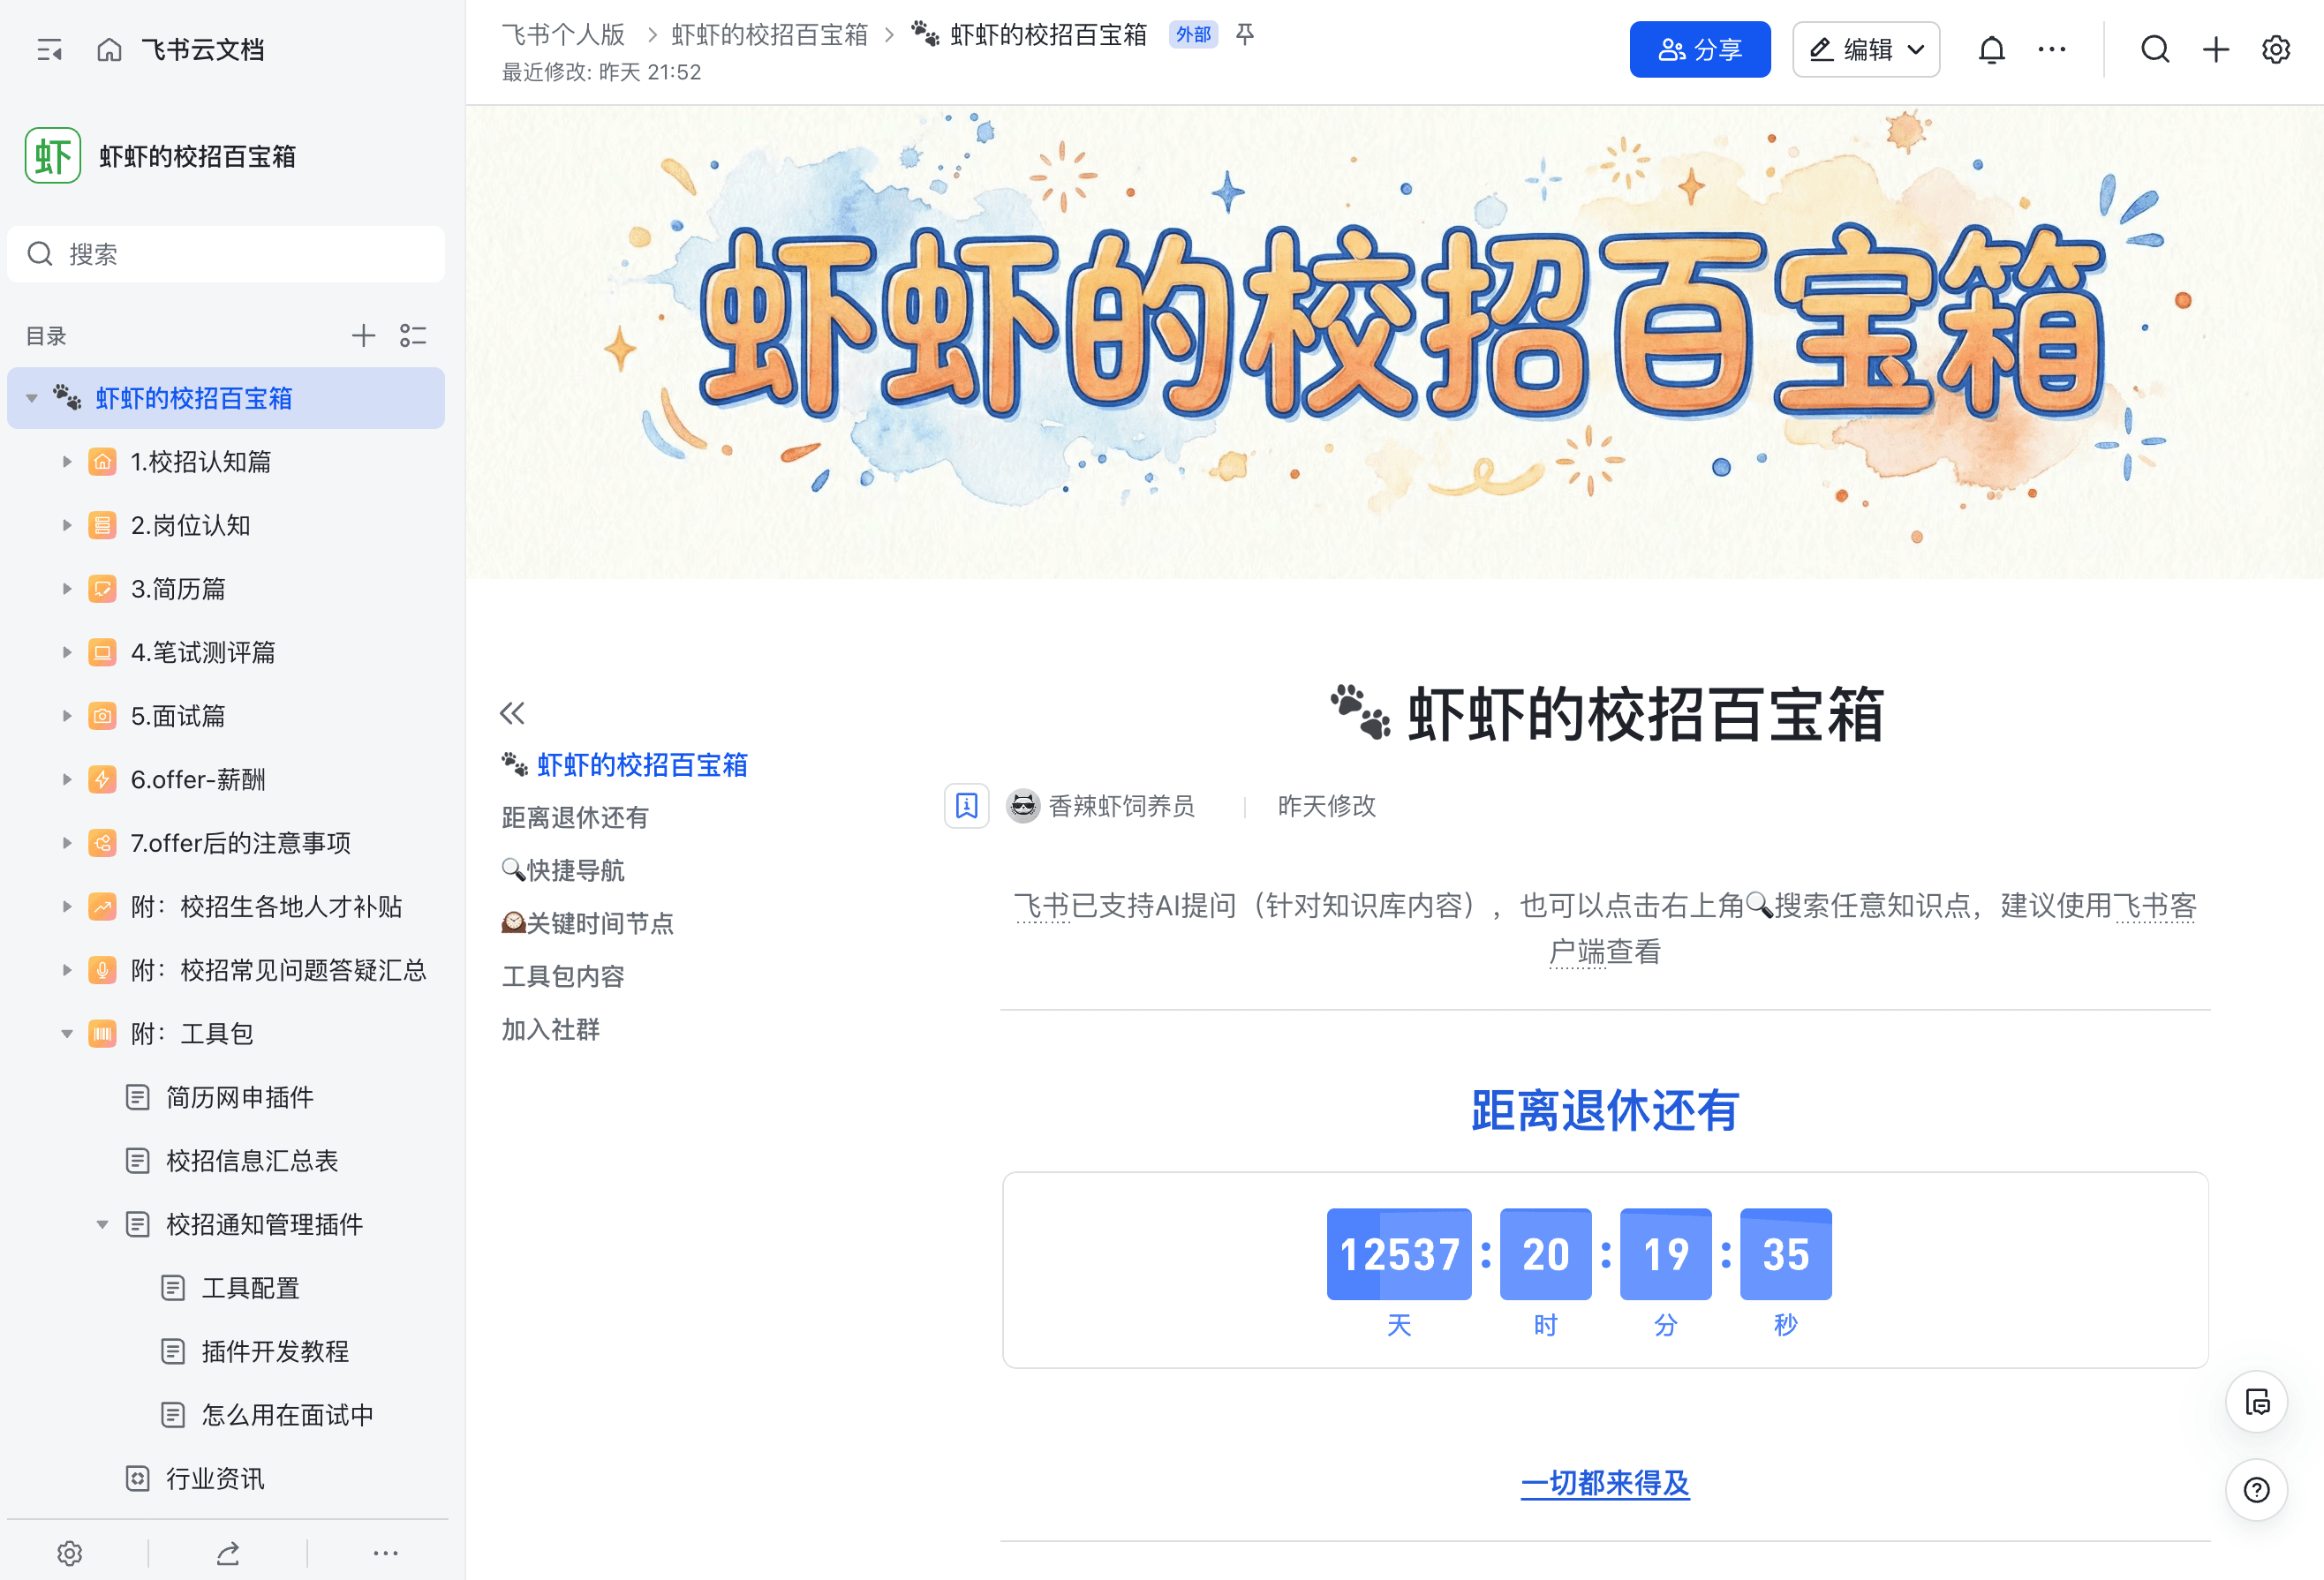Open settings via the gear icon top right
The height and width of the screenshot is (1580, 2324).
pyautogui.click(x=2276, y=48)
